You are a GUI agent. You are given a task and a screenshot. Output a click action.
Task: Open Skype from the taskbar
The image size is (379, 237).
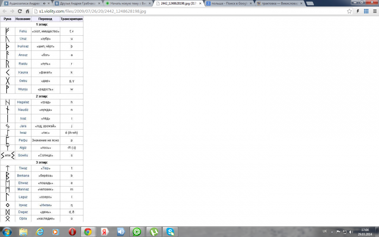tap(170, 232)
